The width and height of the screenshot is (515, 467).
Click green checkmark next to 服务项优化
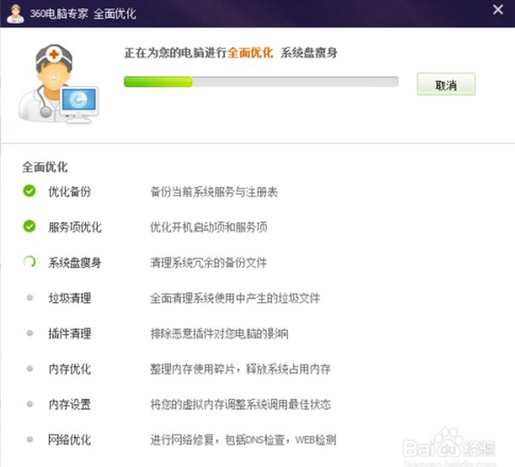[x=29, y=226]
